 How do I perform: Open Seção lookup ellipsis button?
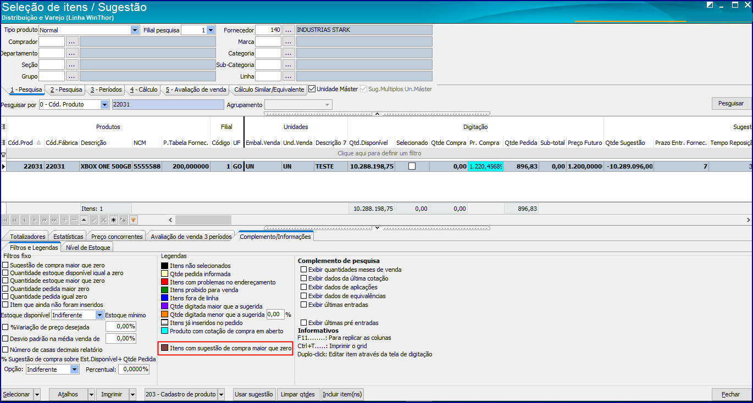pyautogui.click(x=72, y=64)
